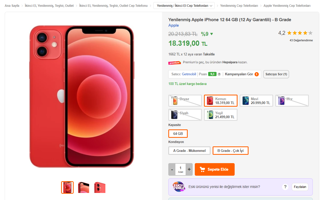Decrease quantity with the minus button
This screenshot has height=200, width=334.
point(172,169)
